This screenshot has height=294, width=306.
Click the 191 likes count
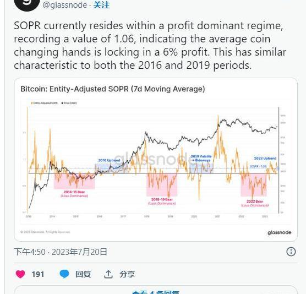tap(38, 274)
